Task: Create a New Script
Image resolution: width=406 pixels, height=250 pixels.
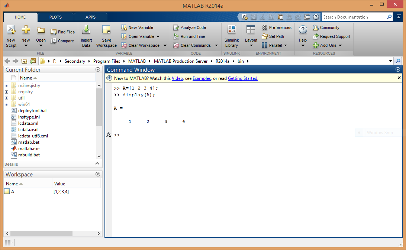Action: (x=11, y=36)
